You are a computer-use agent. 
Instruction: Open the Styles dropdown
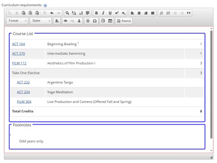point(41,21)
